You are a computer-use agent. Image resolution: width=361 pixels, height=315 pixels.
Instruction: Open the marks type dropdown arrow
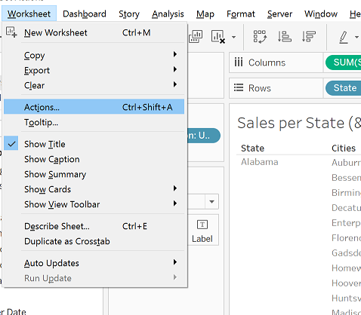[x=211, y=202]
